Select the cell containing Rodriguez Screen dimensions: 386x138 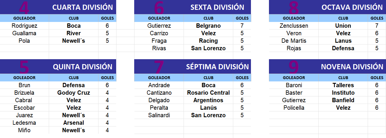[24, 26]
